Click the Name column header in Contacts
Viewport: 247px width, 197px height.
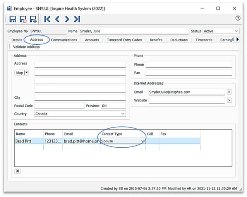(29, 134)
